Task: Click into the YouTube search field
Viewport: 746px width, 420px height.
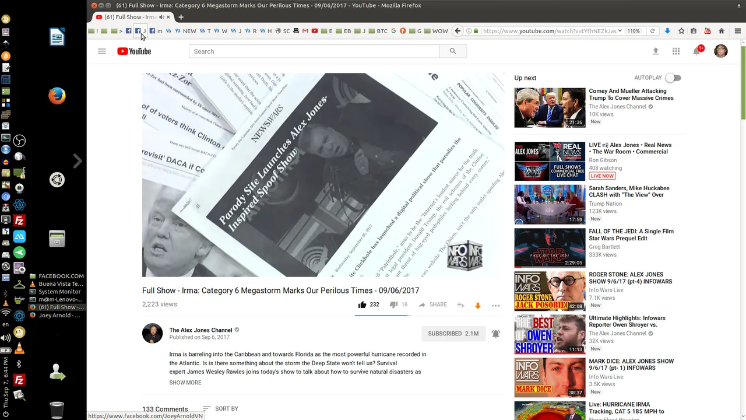Action: pyautogui.click(x=314, y=51)
